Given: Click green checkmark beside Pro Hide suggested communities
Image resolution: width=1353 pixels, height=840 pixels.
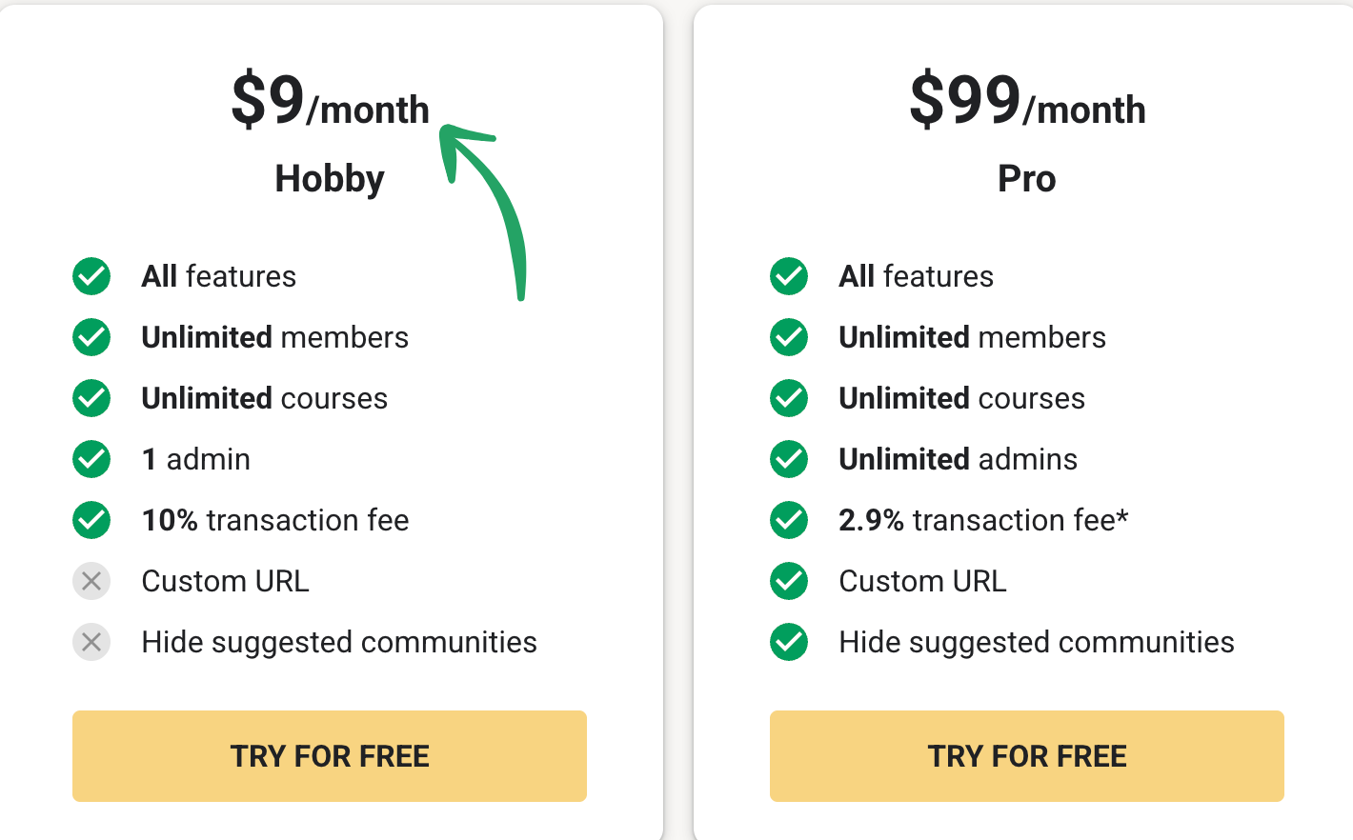Looking at the screenshot, I should [789, 642].
